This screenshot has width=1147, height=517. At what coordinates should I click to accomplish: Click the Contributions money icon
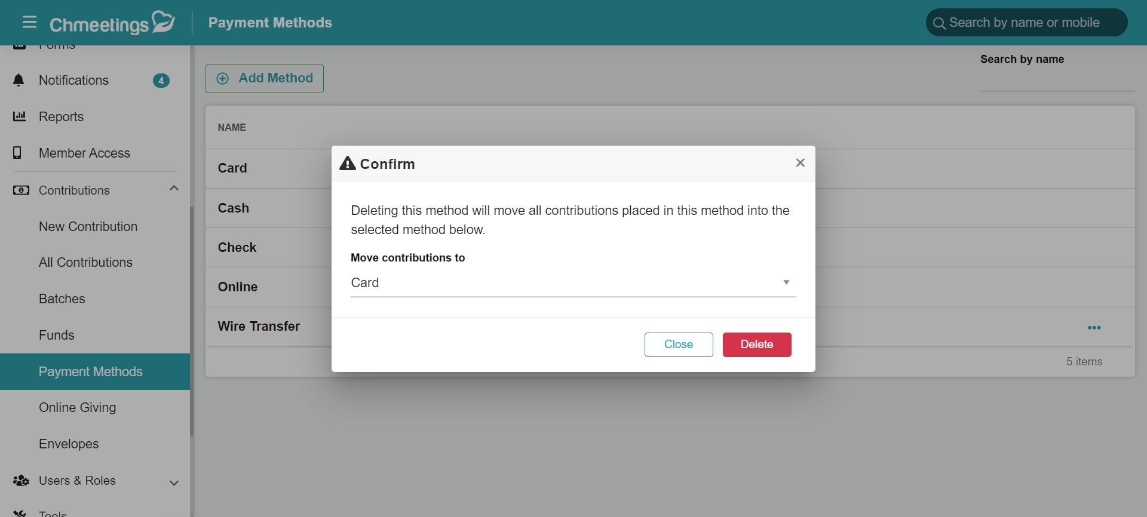tap(21, 190)
